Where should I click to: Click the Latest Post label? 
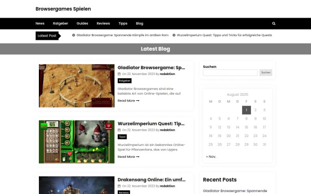47,36
